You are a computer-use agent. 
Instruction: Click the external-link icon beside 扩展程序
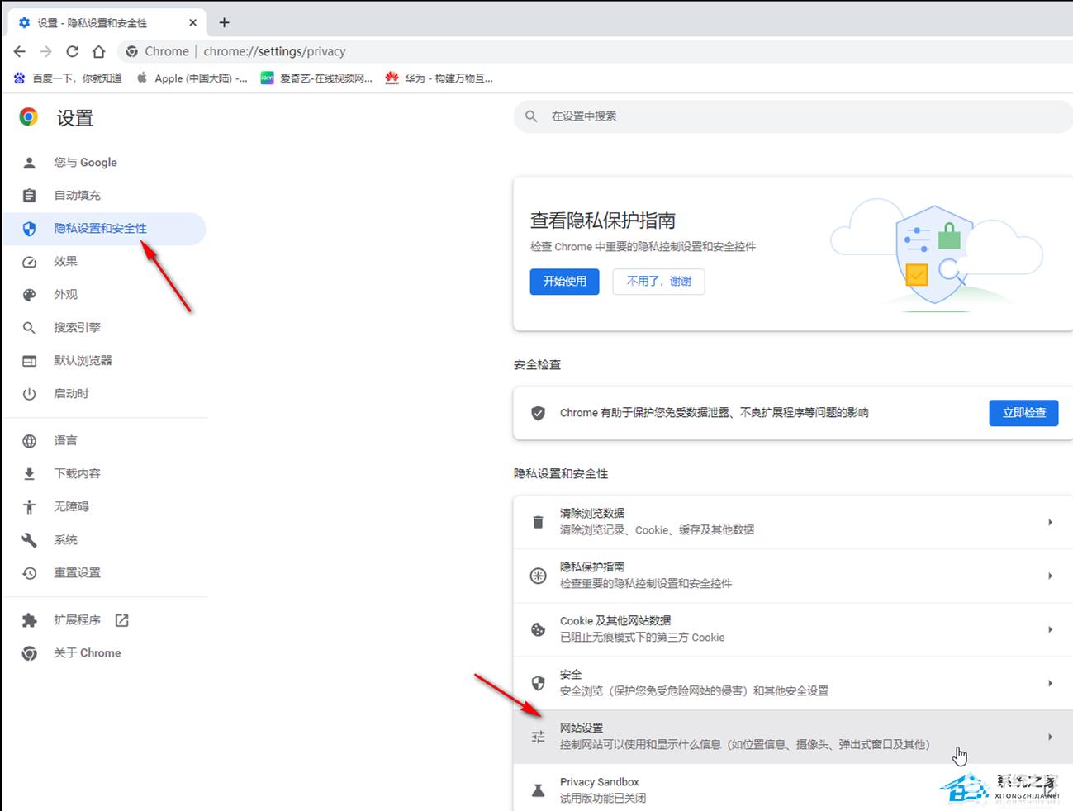pos(122,620)
